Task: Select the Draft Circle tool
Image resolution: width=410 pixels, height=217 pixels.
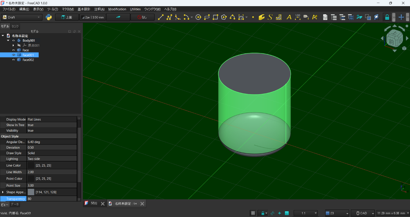Action: pos(198,17)
